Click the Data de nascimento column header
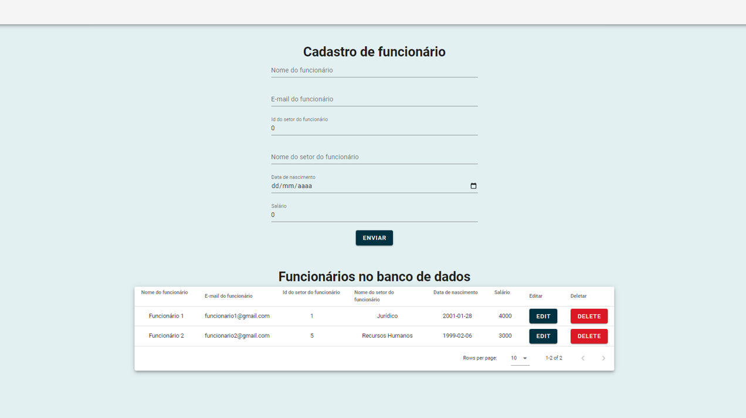Viewport: 746px width, 418px height. [x=456, y=293]
